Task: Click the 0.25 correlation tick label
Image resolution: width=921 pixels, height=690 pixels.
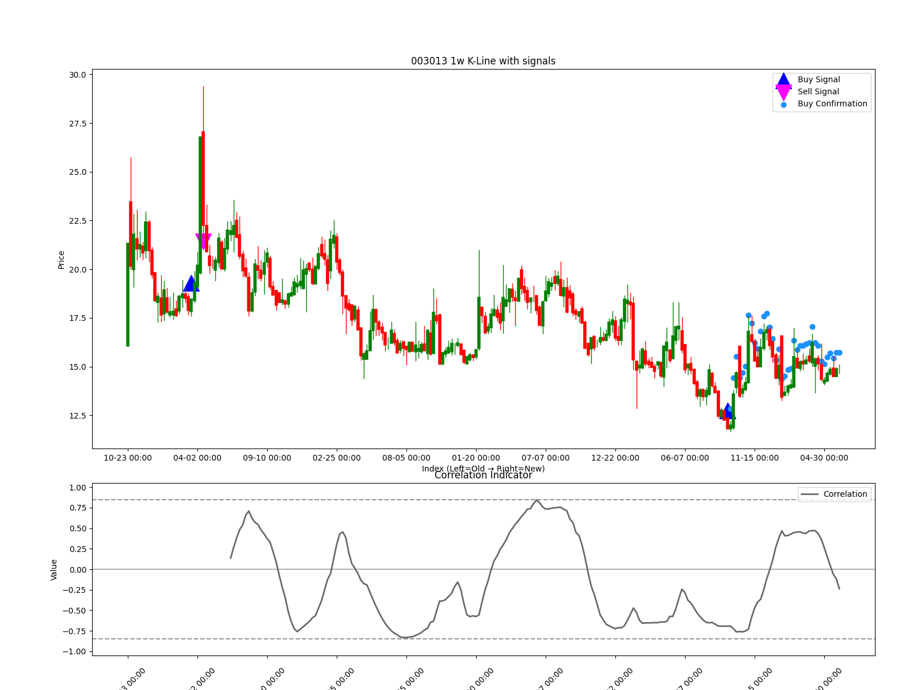Action: pyautogui.click(x=77, y=549)
